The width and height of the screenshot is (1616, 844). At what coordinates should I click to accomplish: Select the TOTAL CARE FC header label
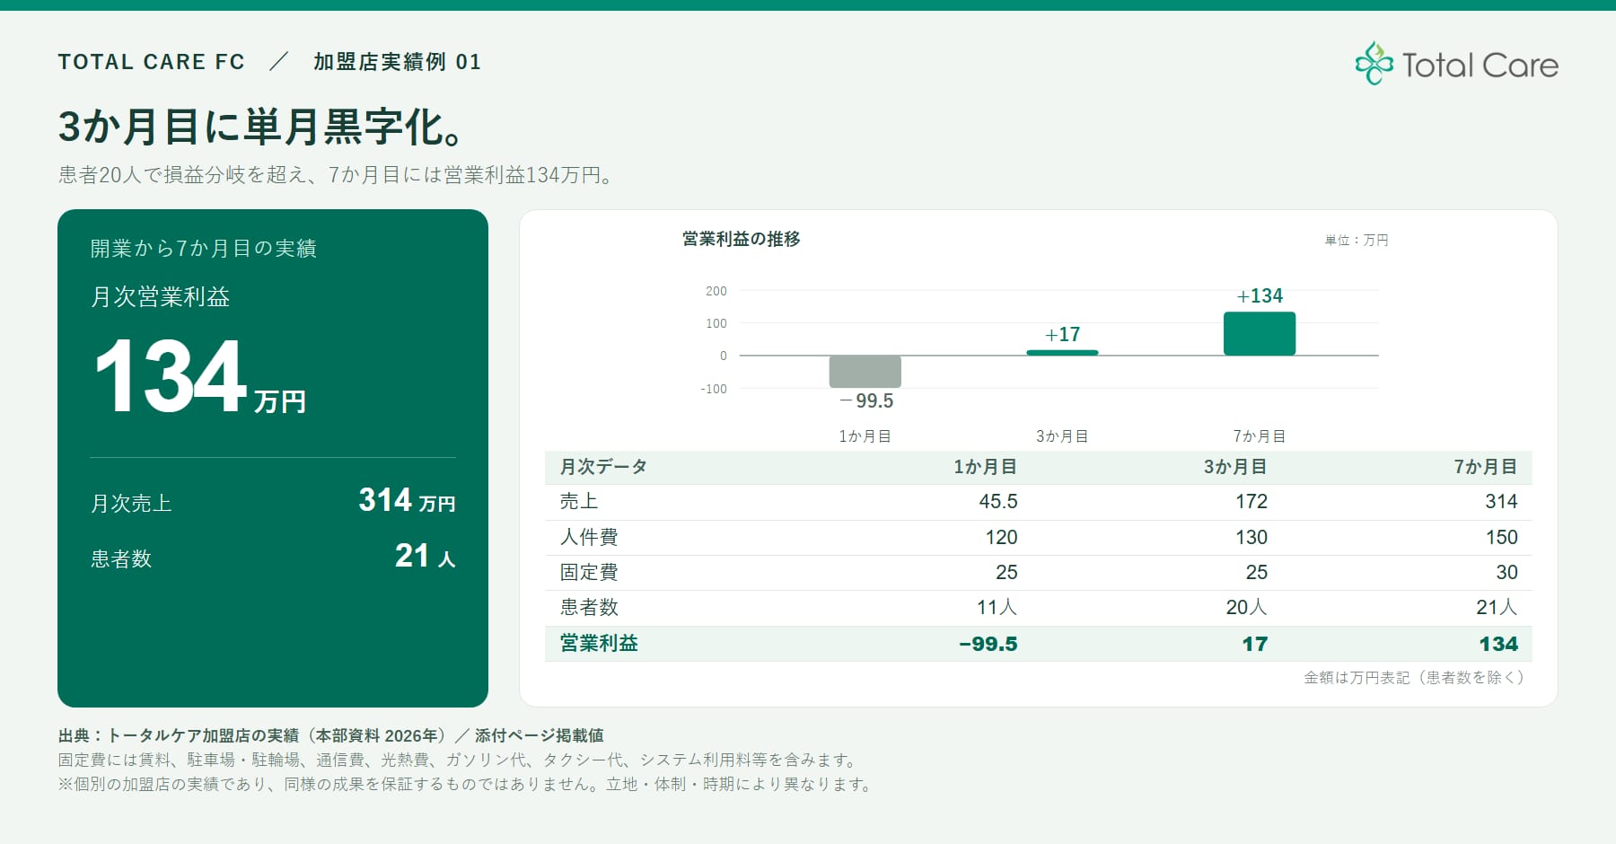pyautogui.click(x=152, y=62)
